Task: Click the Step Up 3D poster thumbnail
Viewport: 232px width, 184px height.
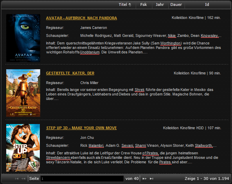Action: tap(23, 148)
